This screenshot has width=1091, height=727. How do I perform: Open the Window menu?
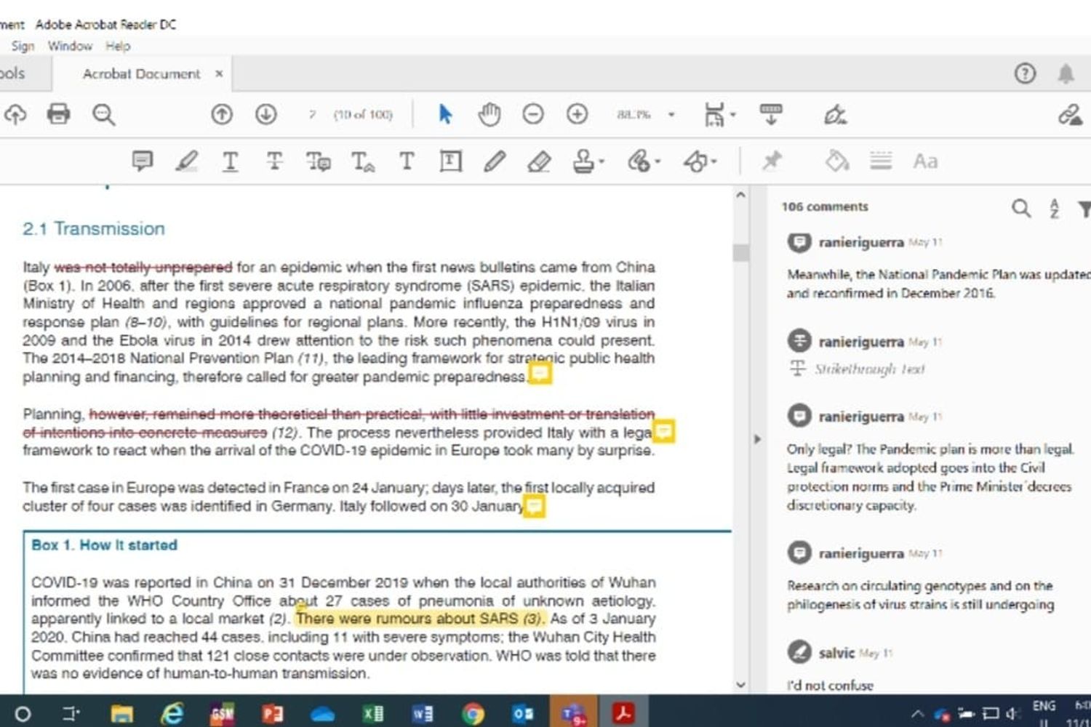70,46
